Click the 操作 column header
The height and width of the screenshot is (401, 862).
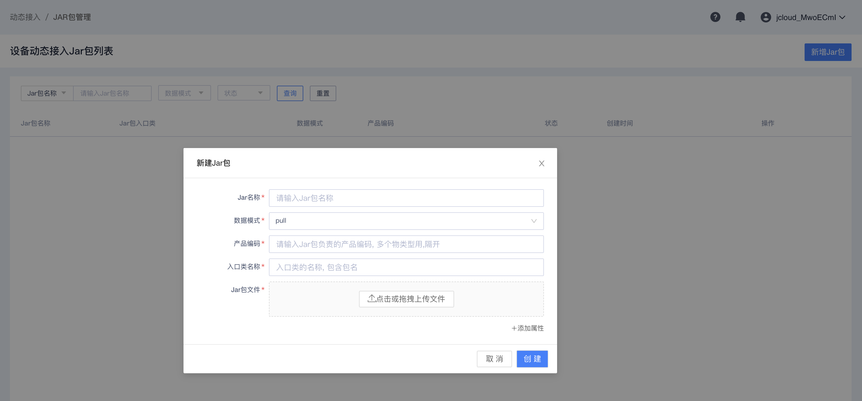[x=768, y=123]
